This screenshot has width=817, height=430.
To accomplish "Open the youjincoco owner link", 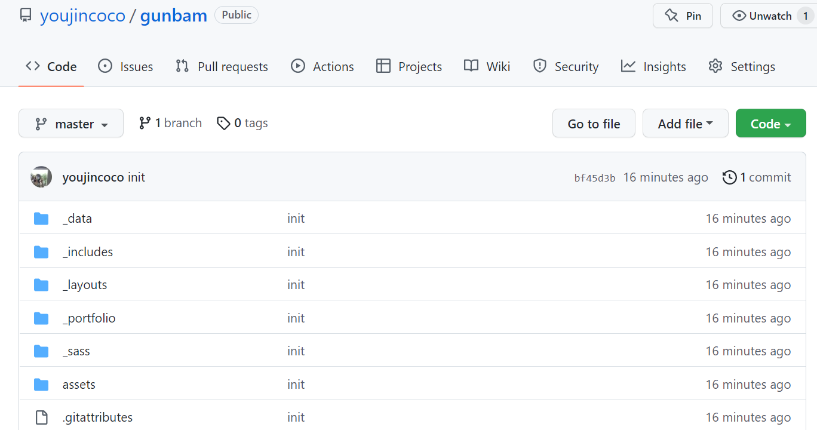I will (x=82, y=15).
